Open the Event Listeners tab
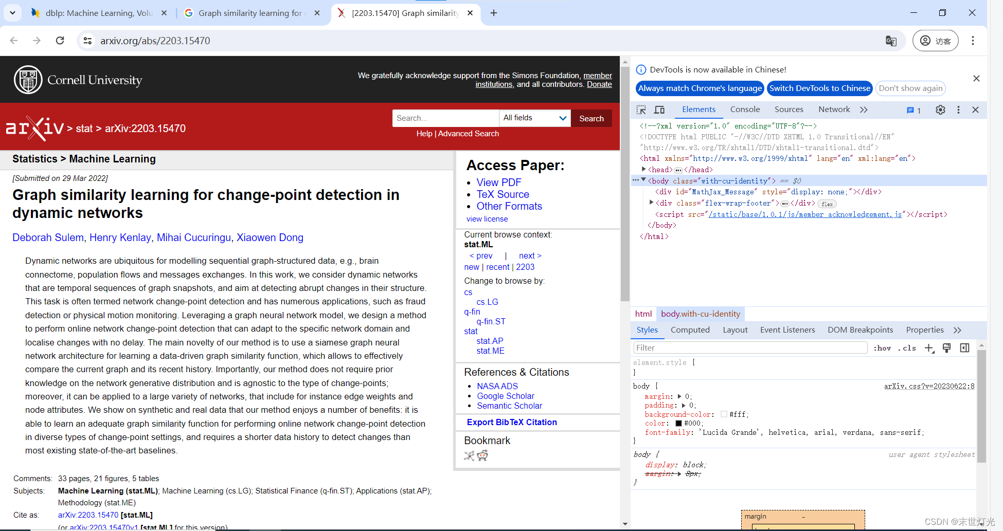 pyautogui.click(x=787, y=330)
